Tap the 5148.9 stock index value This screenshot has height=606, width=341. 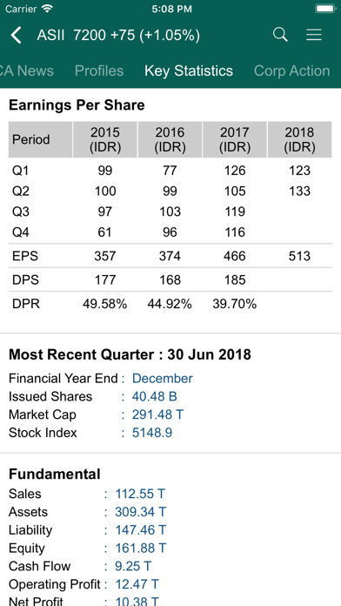152,433
